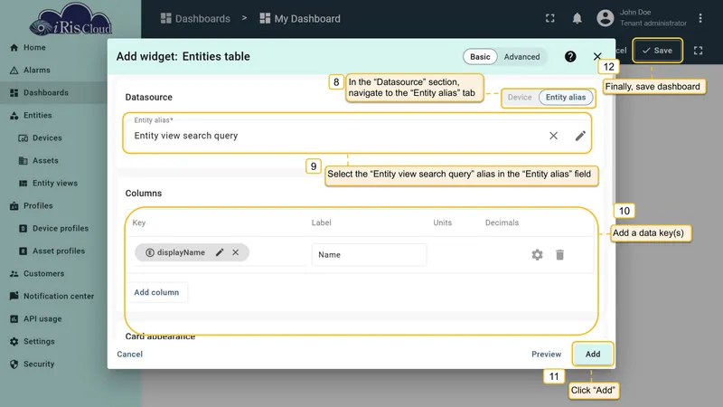Image resolution: width=723 pixels, height=407 pixels.
Task: Edit the displayName data key
Action: 220,252
